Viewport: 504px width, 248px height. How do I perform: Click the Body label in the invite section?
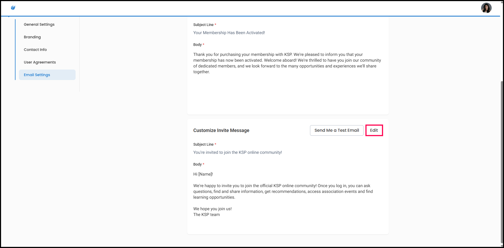pos(197,164)
